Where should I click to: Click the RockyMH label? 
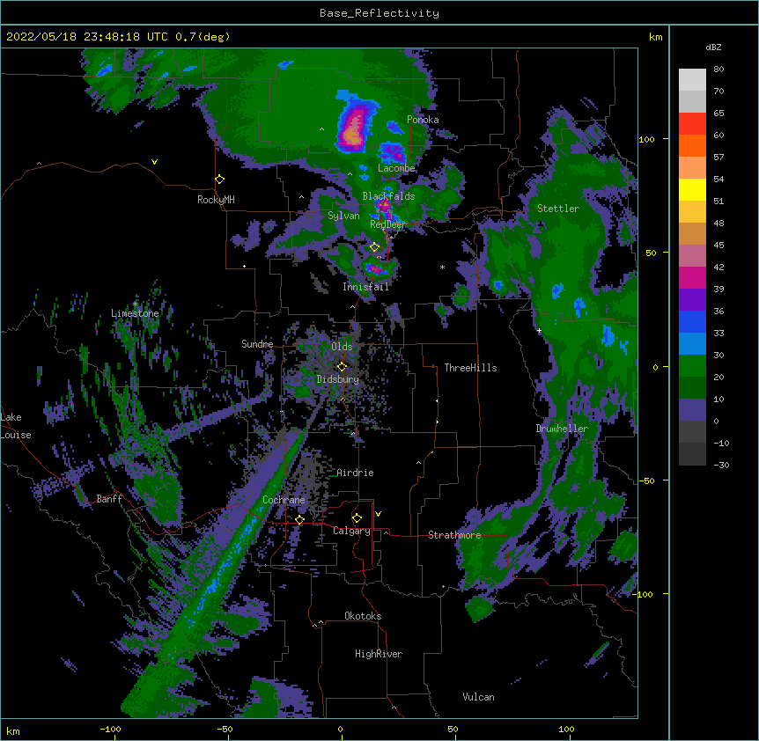pos(216,200)
